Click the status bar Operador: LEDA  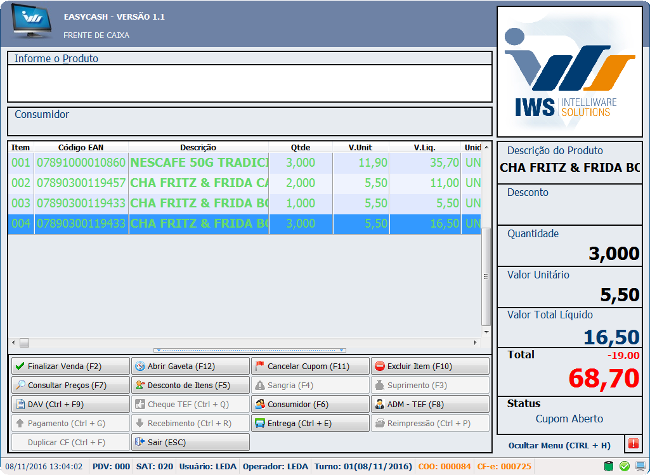tap(275, 466)
